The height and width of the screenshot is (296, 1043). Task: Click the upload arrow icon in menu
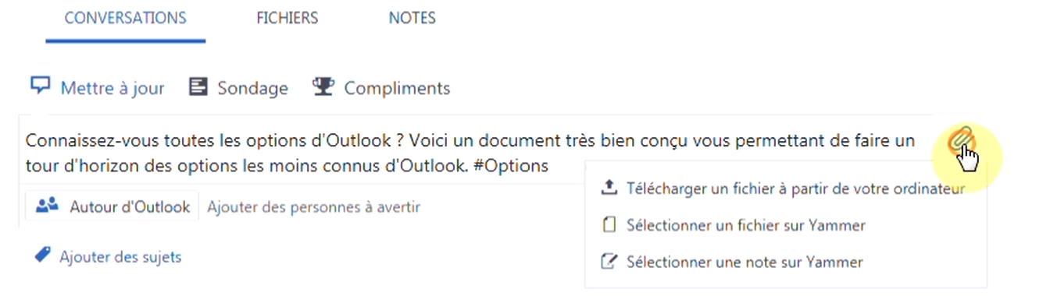click(609, 188)
